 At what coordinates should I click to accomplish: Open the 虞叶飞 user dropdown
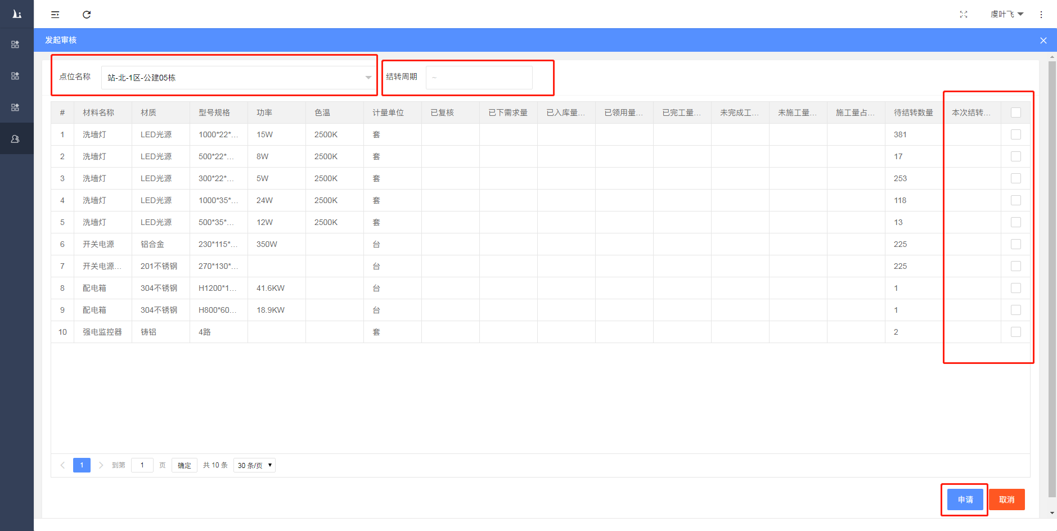click(x=1007, y=15)
